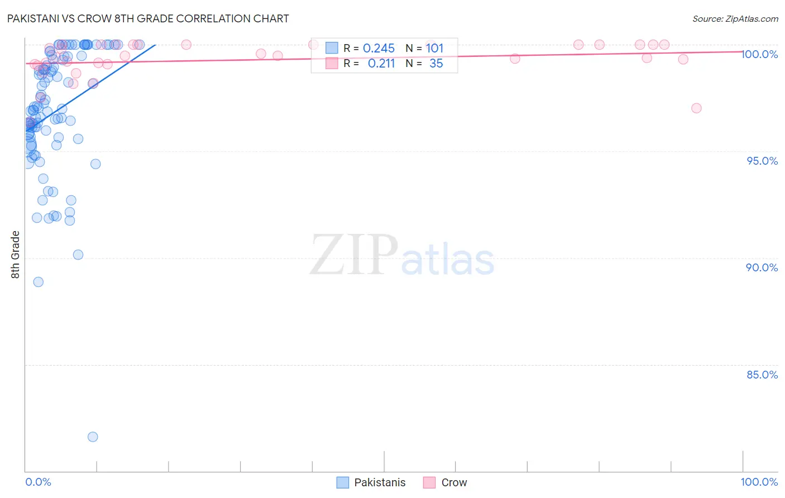Click the pink swatch beside R = 0.211
785x498 pixels.
[x=332, y=64]
